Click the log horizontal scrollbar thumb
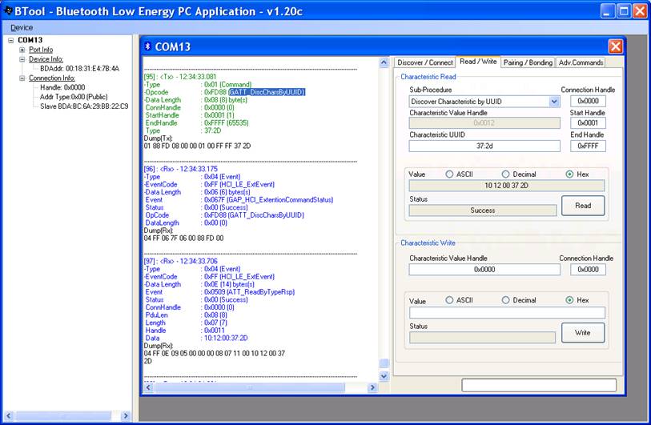The width and height of the screenshot is (651, 425). tap(250, 387)
